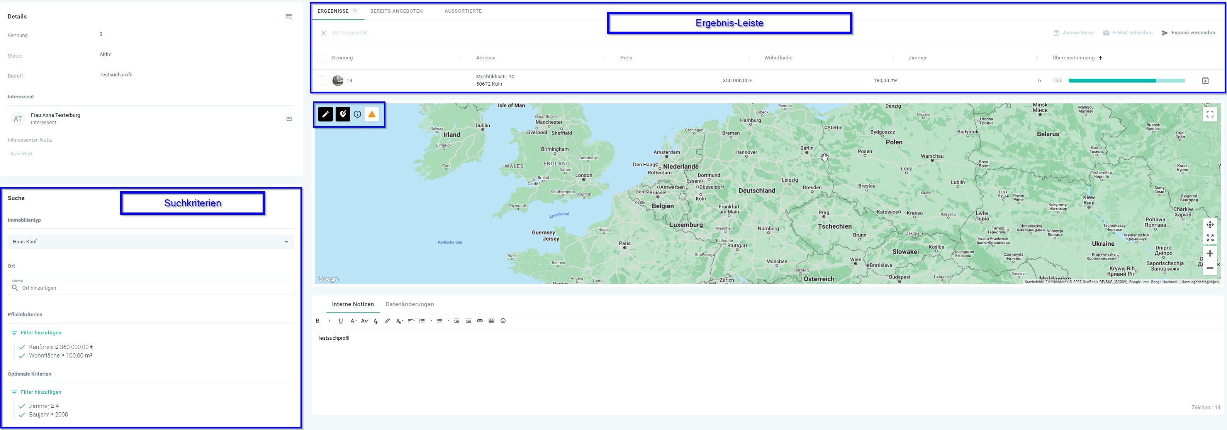This screenshot has width=1227, height=430.
Task: Click the insert link icon in editor
Action: [x=480, y=320]
